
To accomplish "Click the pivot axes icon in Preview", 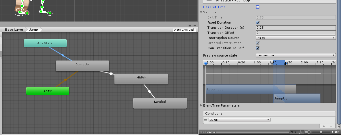I will point(300,132).
